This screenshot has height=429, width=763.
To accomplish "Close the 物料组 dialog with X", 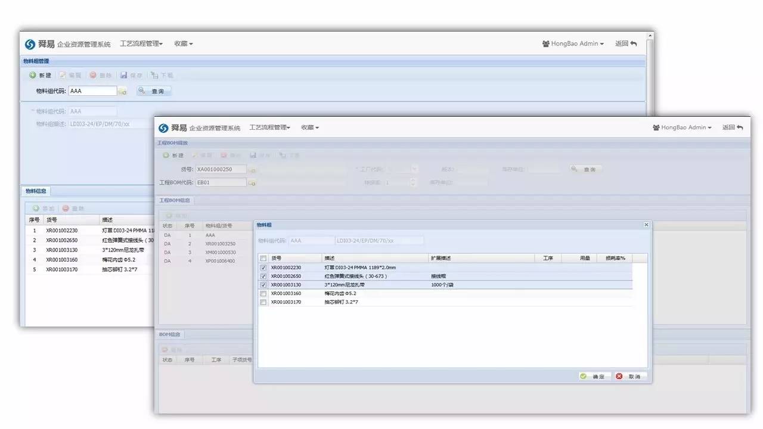I will [646, 225].
